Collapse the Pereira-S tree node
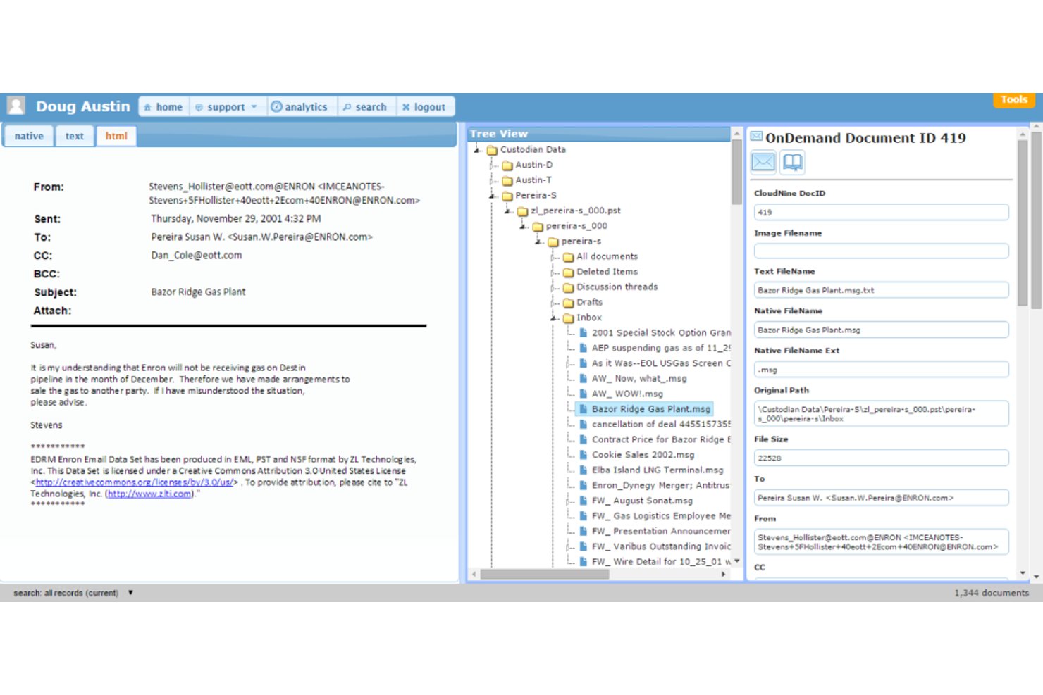This screenshot has width=1043, height=695. tap(493, 196)
